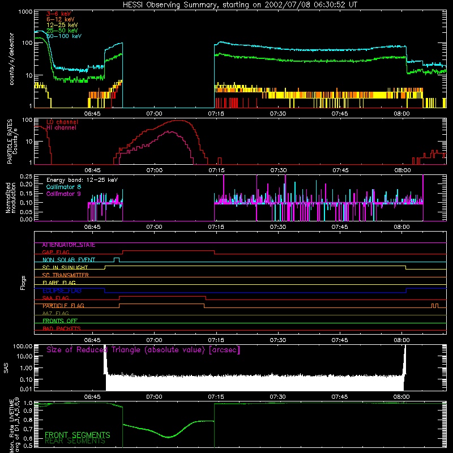This screenshot has height=453, width=453.
Task: Click the 07:15 time label under the counts plot
Action: pos(216,114)
